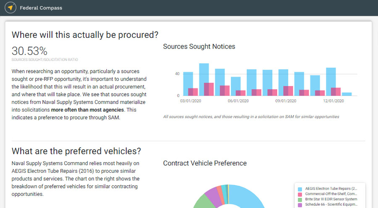Image resolution: width=378 pixels, height=208 pixels.
Task: Click the 12/01/2020 axis date label
Action: [333, 101]
